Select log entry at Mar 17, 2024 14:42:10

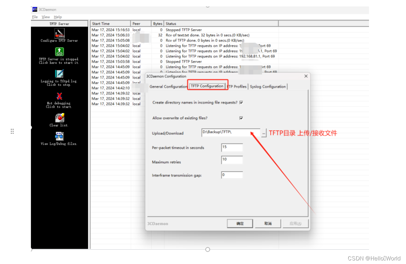[x=118, y=88]
